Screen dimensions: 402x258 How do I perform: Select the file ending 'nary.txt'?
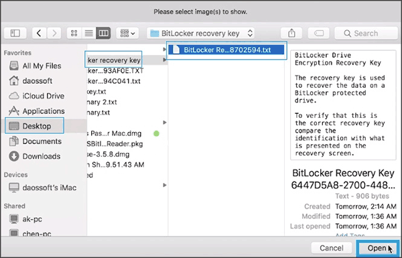tap(98, 113)
